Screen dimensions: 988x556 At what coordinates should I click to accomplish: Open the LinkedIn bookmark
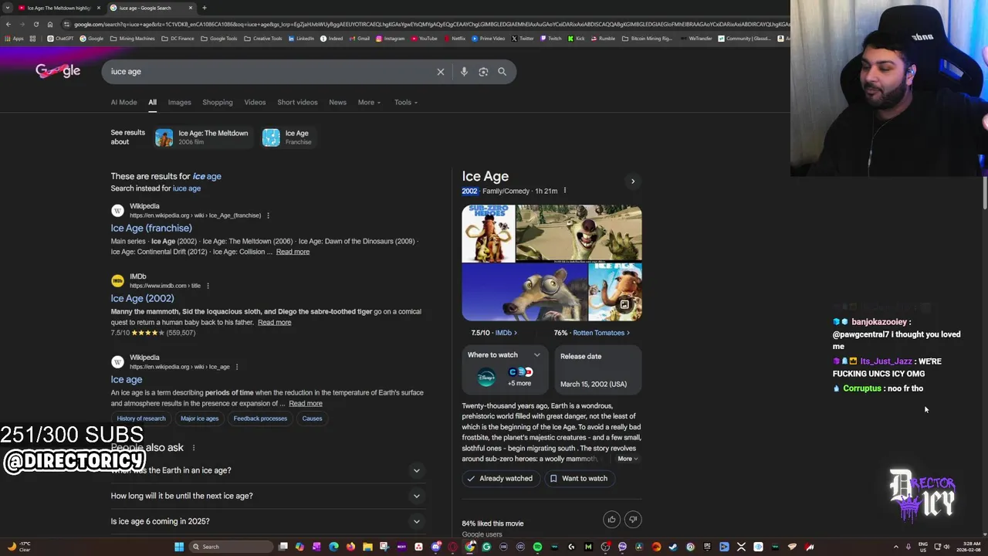(301, 39)
